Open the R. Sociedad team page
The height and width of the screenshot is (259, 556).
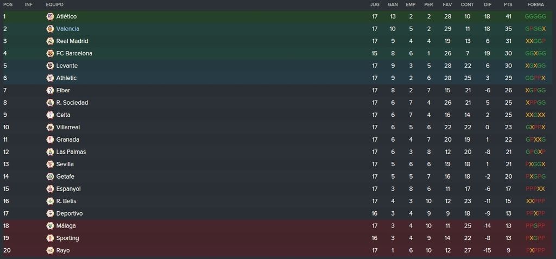point(72,103)
